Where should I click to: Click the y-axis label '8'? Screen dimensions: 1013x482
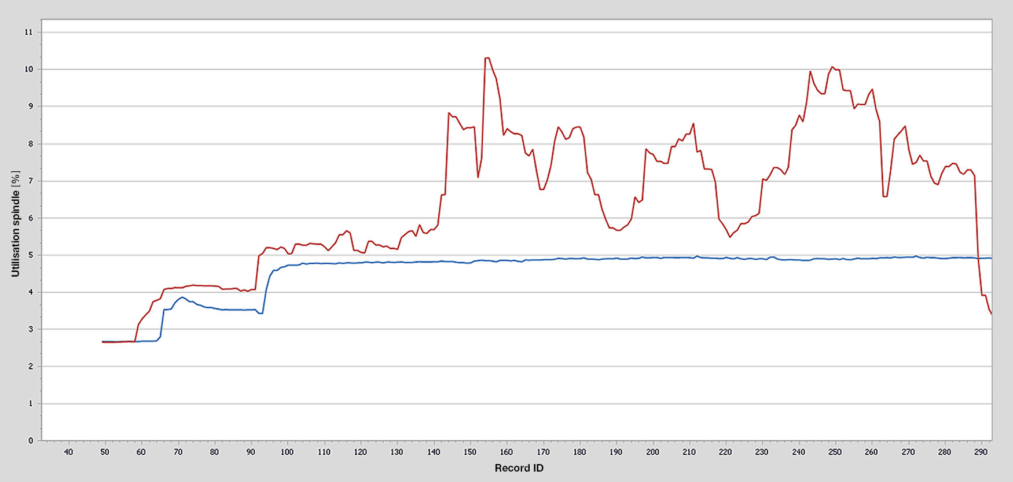click(x=31, y=144)
